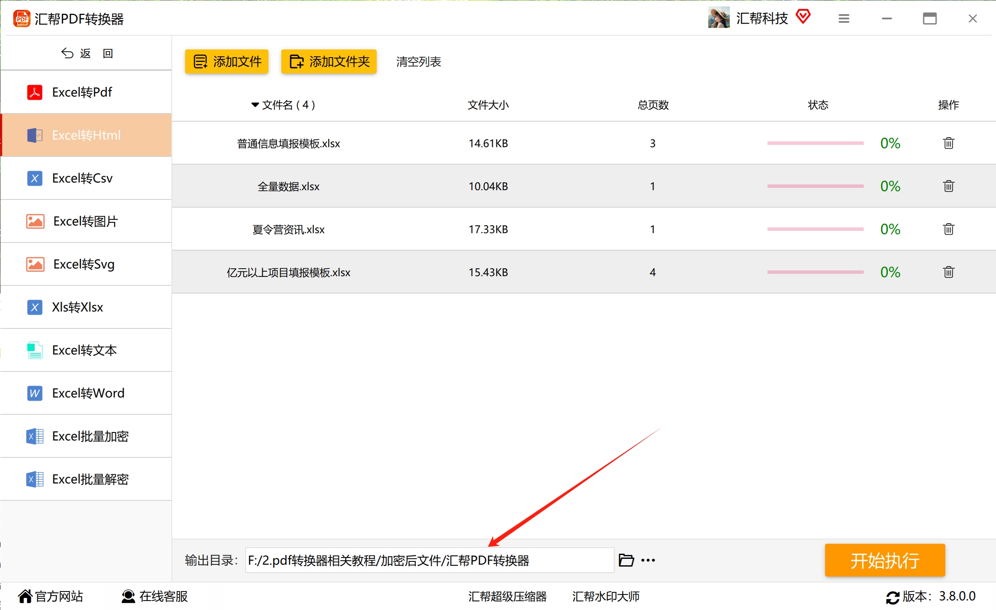996x610 pixels.
Task: Go to Excel转Word conversion
Action: coord(86,393)
